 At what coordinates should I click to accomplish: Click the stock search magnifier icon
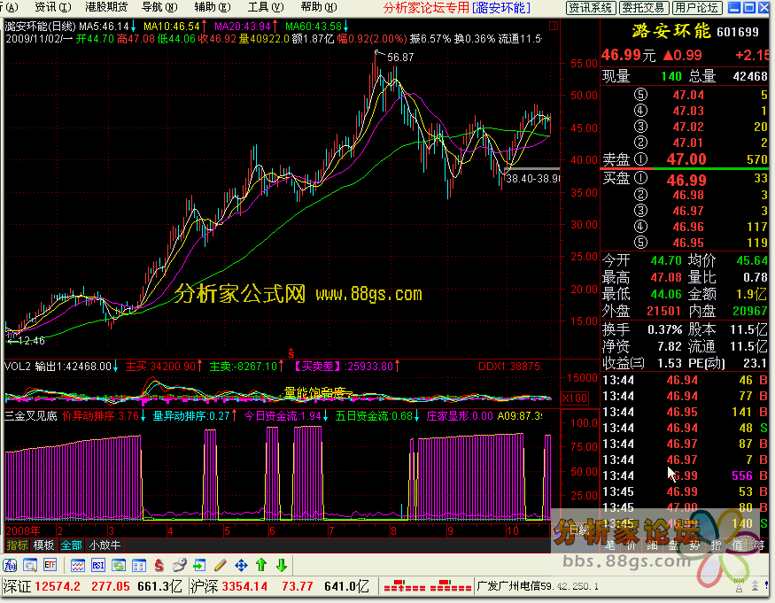point(30,565)
